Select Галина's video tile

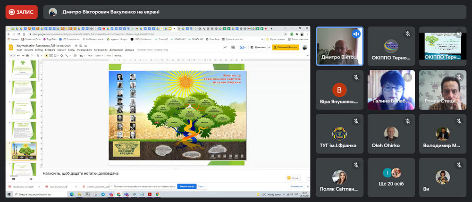391,90
